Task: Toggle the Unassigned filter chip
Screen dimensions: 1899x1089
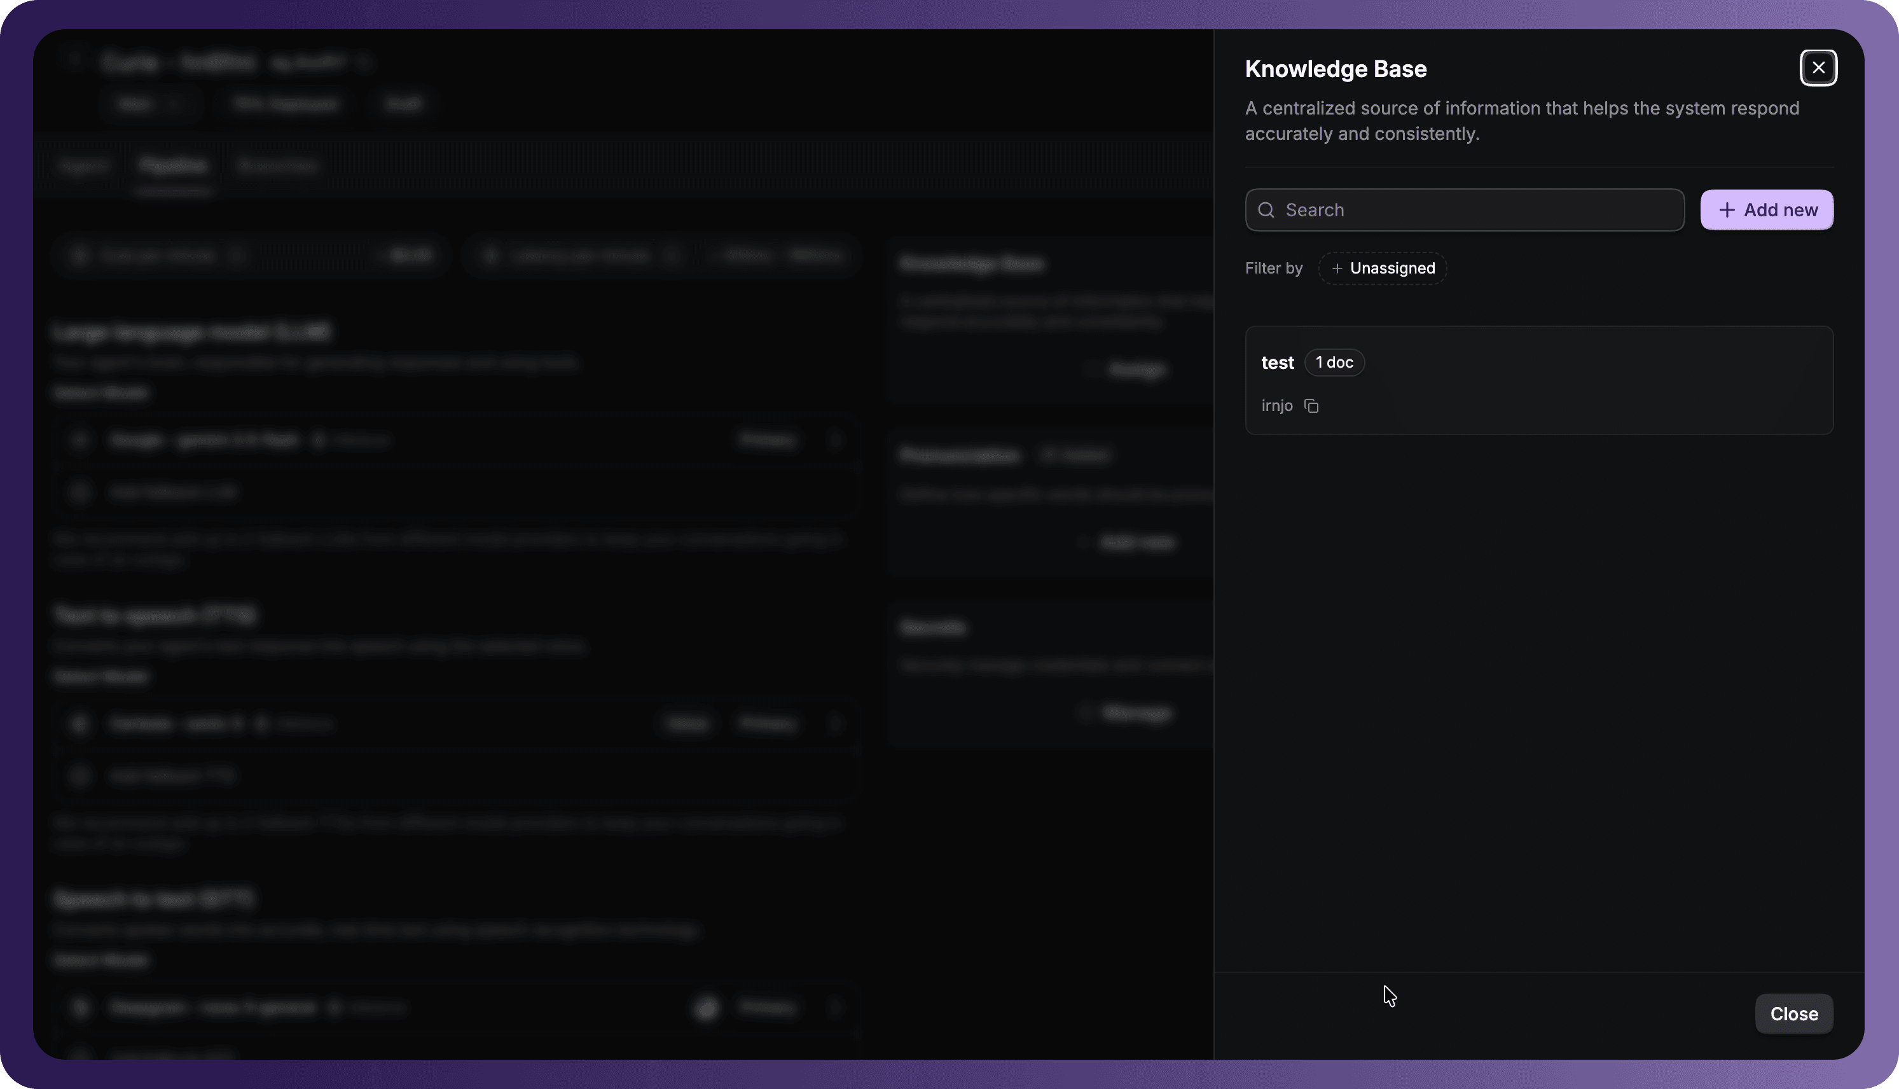Action: [x=1383, y=268]
